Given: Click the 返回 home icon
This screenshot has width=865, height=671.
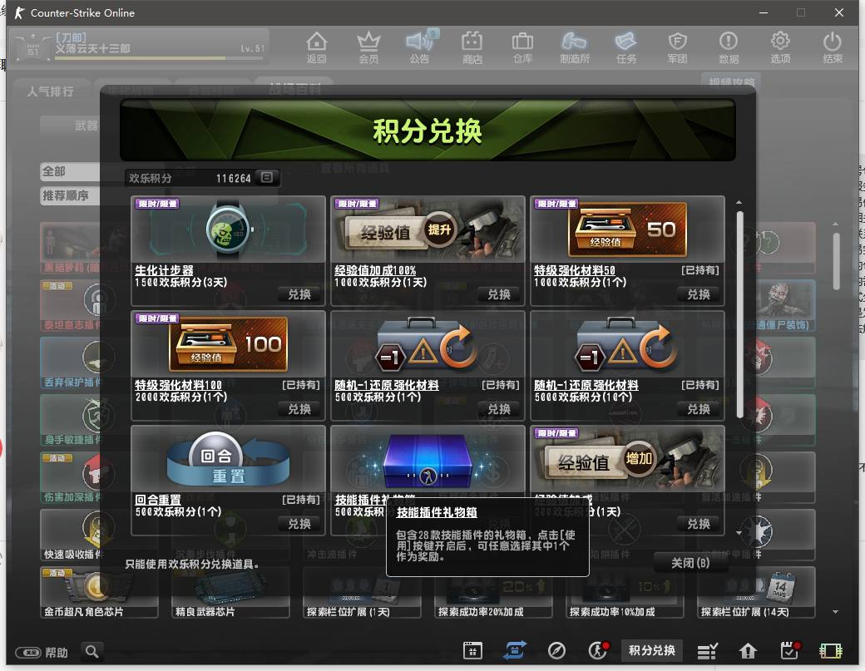Looking at the screenshot, I should 317,47.
